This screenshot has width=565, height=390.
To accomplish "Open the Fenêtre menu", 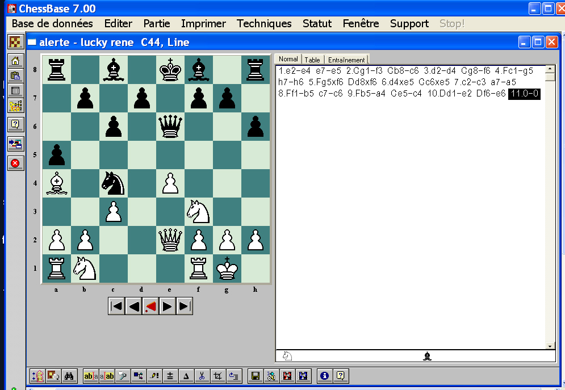I will click(x=361, y=23).
